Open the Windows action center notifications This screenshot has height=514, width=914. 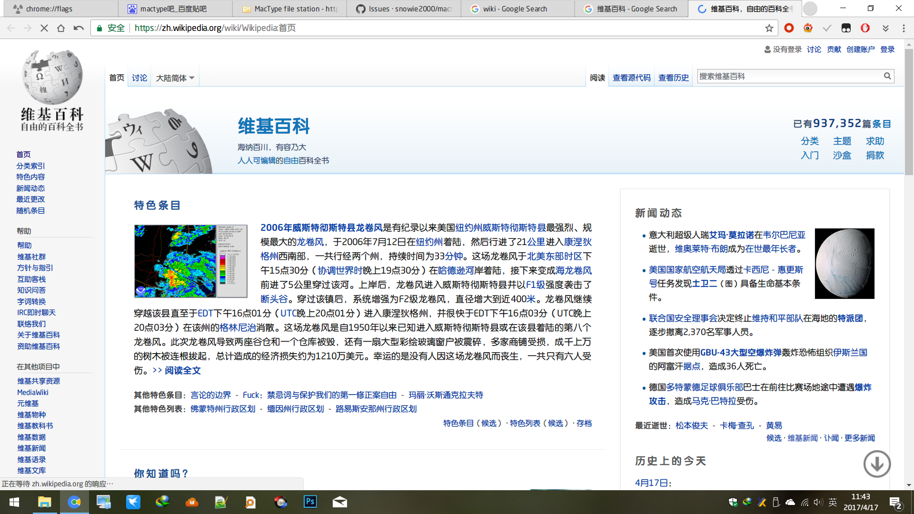click(895, 503)
